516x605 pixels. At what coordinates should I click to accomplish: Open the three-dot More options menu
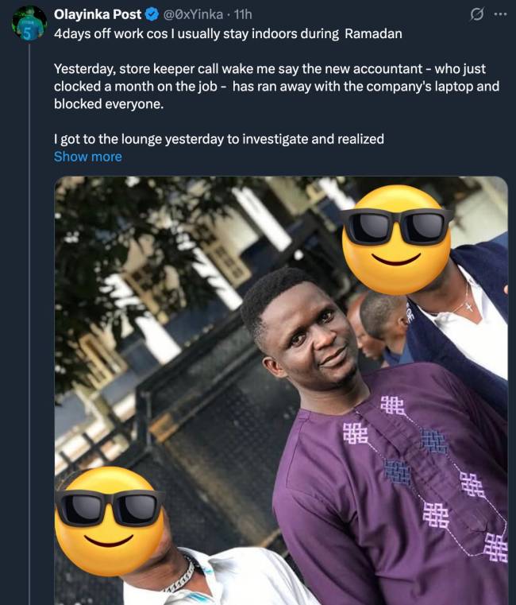coord(499,14)
